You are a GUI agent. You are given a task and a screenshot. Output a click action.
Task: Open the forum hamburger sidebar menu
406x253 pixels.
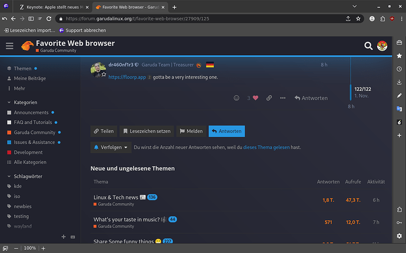tap(9, 46)
